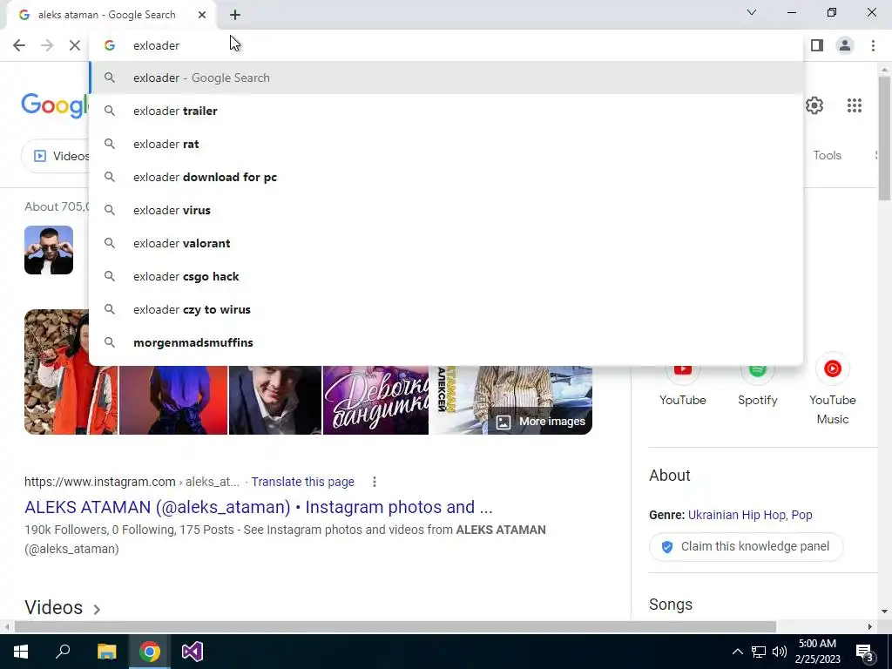Open the artist profile thumbnail with sunglasses
892x669 pixels.
click(49, 250)
